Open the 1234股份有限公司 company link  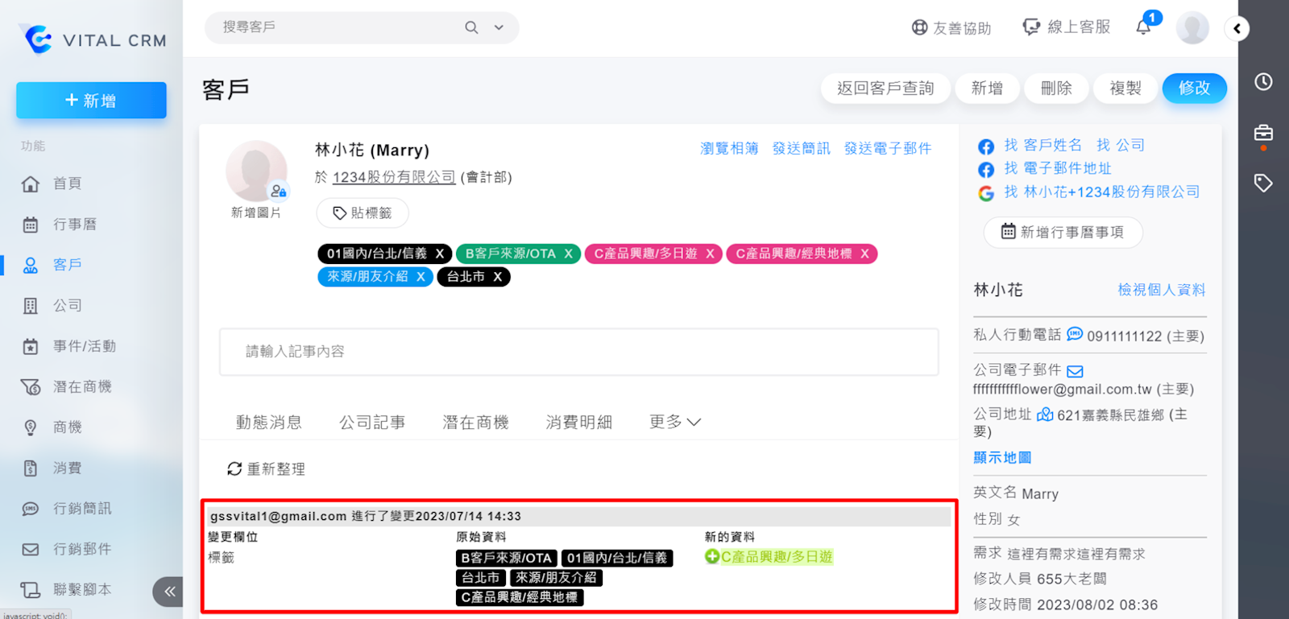pyautogui.click(x=393, y=177)
